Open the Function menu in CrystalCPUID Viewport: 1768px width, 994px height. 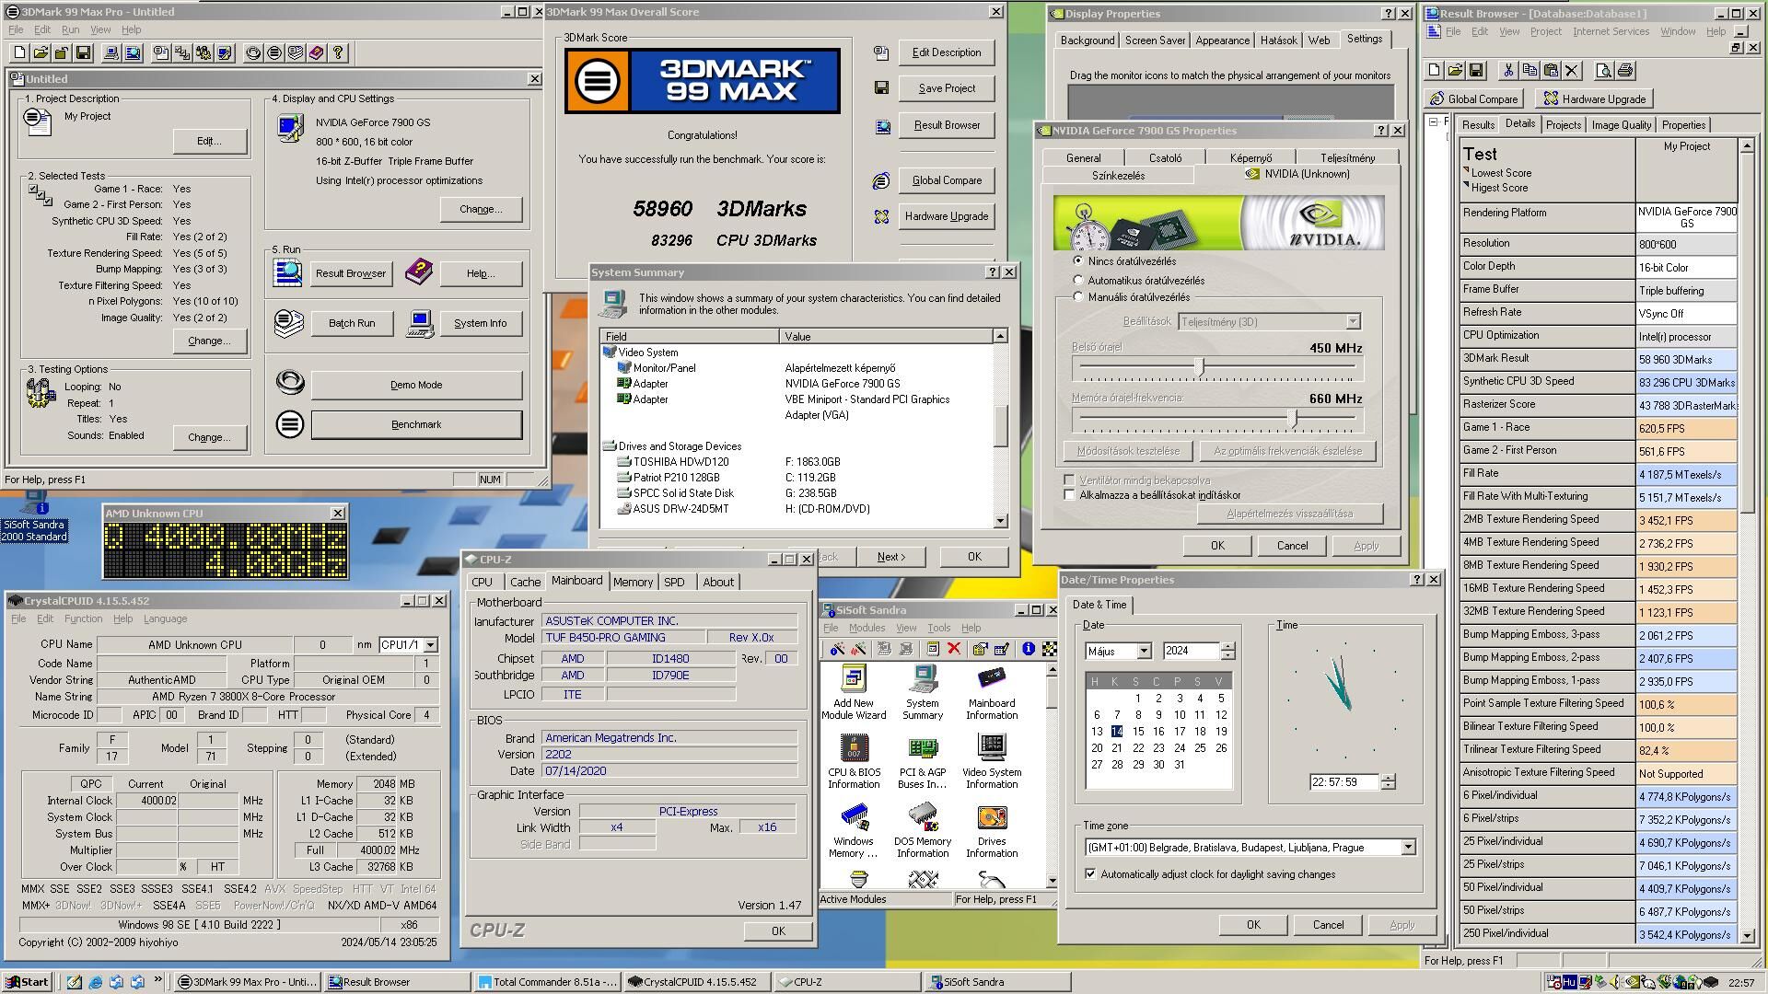click(x=83, y=619)
